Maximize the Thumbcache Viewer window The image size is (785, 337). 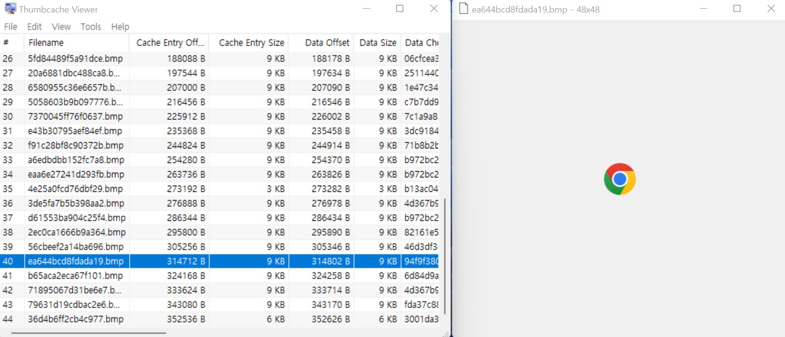pos(399,9)
